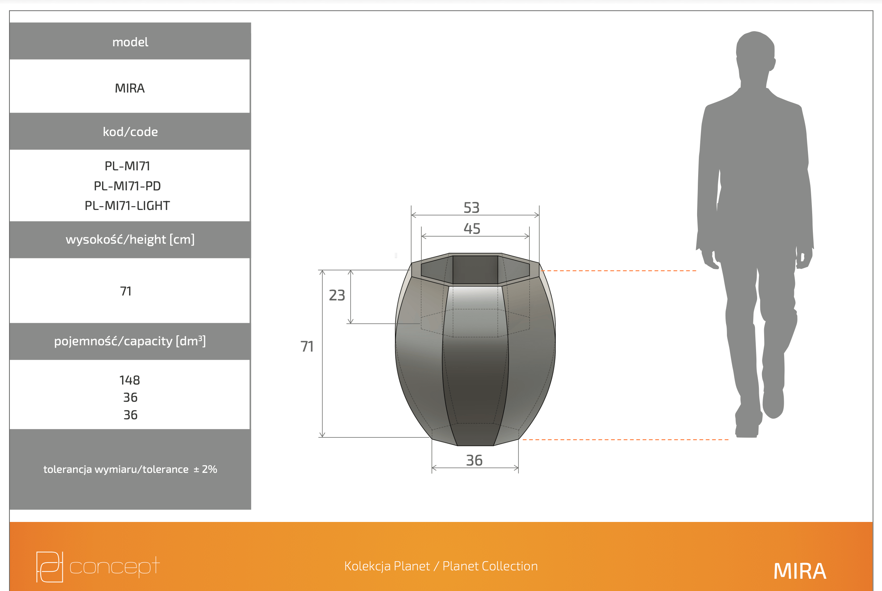The image size is (882, 591).
Task: Click the 71 height dimension beside planter
Action: [x=307, y=346]
